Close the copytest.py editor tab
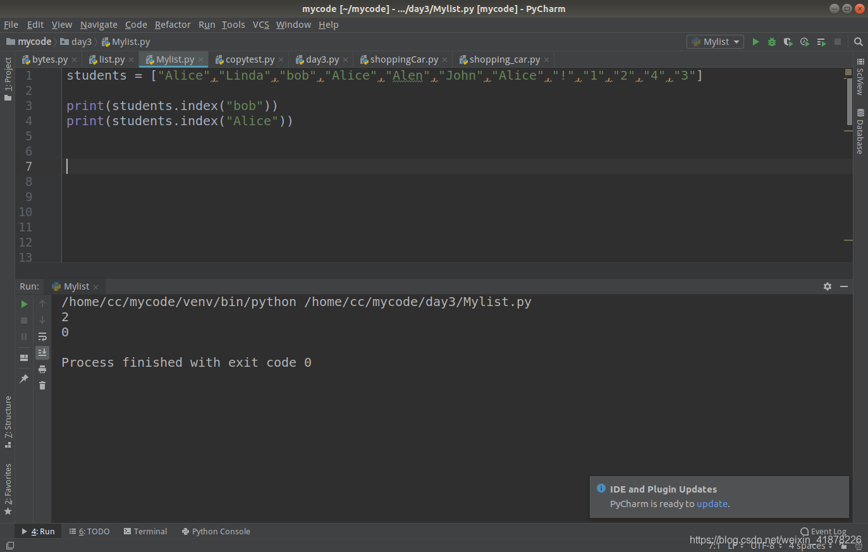Screen dimensions: 868x552 pos(281,59)
